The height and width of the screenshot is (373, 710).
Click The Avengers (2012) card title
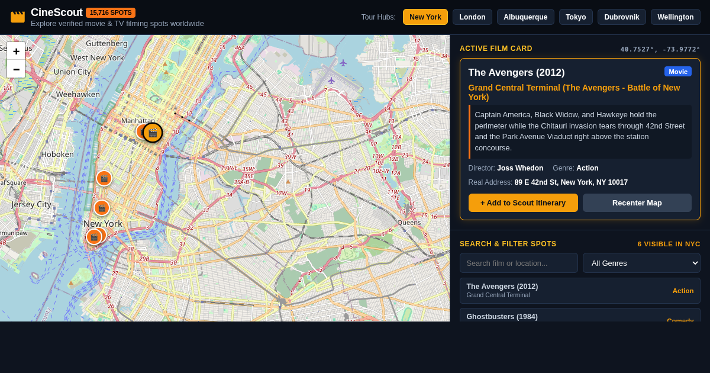(x=517, y=72)
